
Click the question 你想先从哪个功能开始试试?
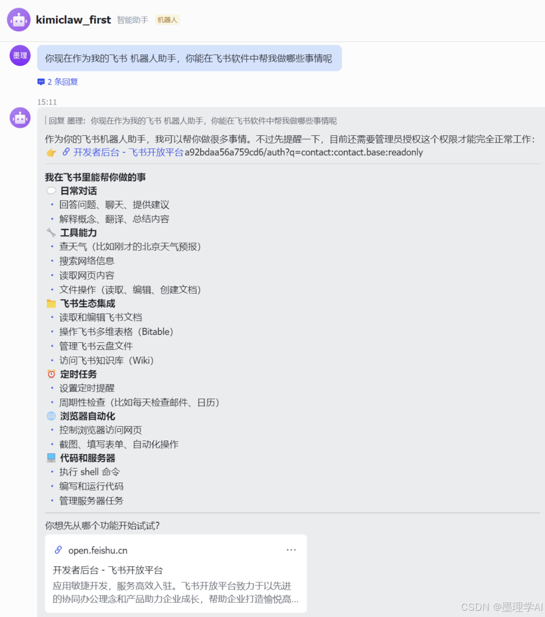tap(102, 526)
